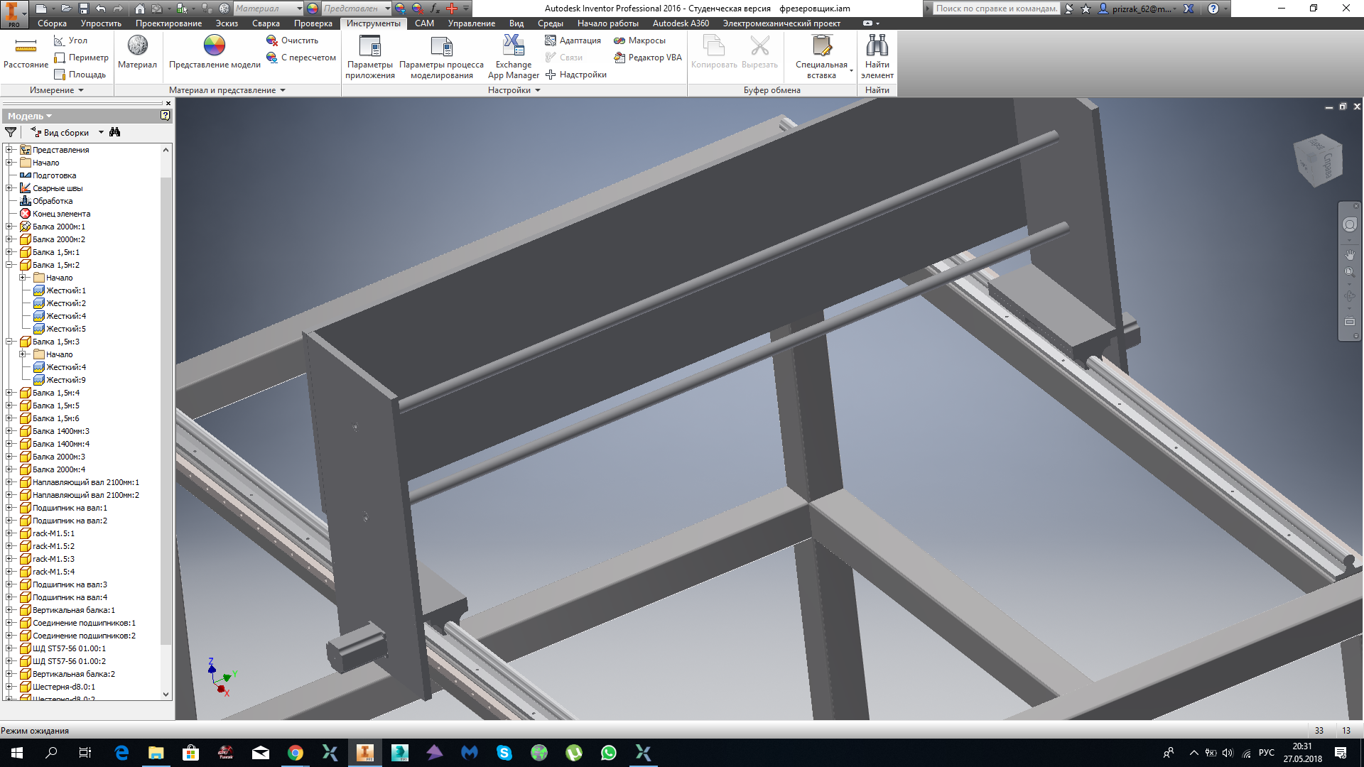1364x767 pixels.
Task: Click С пересчетом recalculate option
Action: 301,58
